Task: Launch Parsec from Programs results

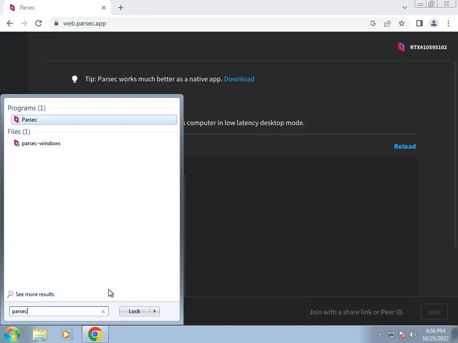Action: (x=94, y=120)
